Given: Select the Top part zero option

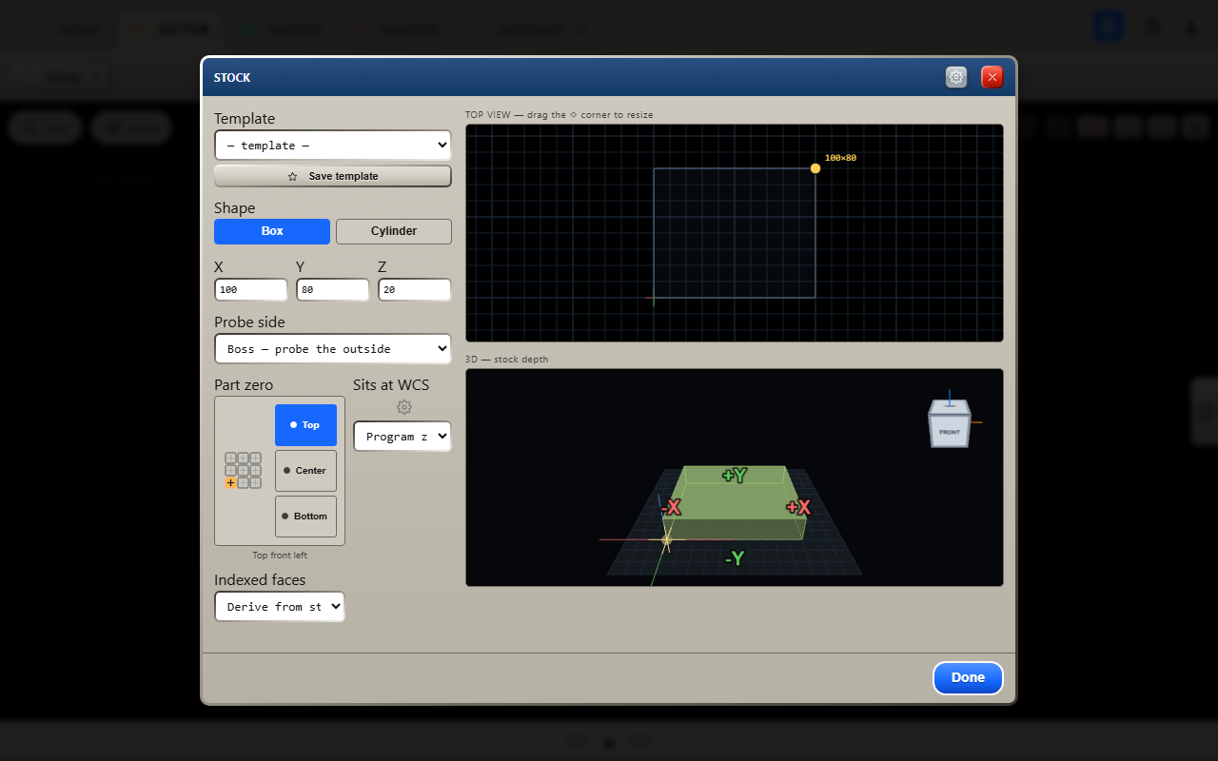Looking at the screenshot, I should point(305,425).
